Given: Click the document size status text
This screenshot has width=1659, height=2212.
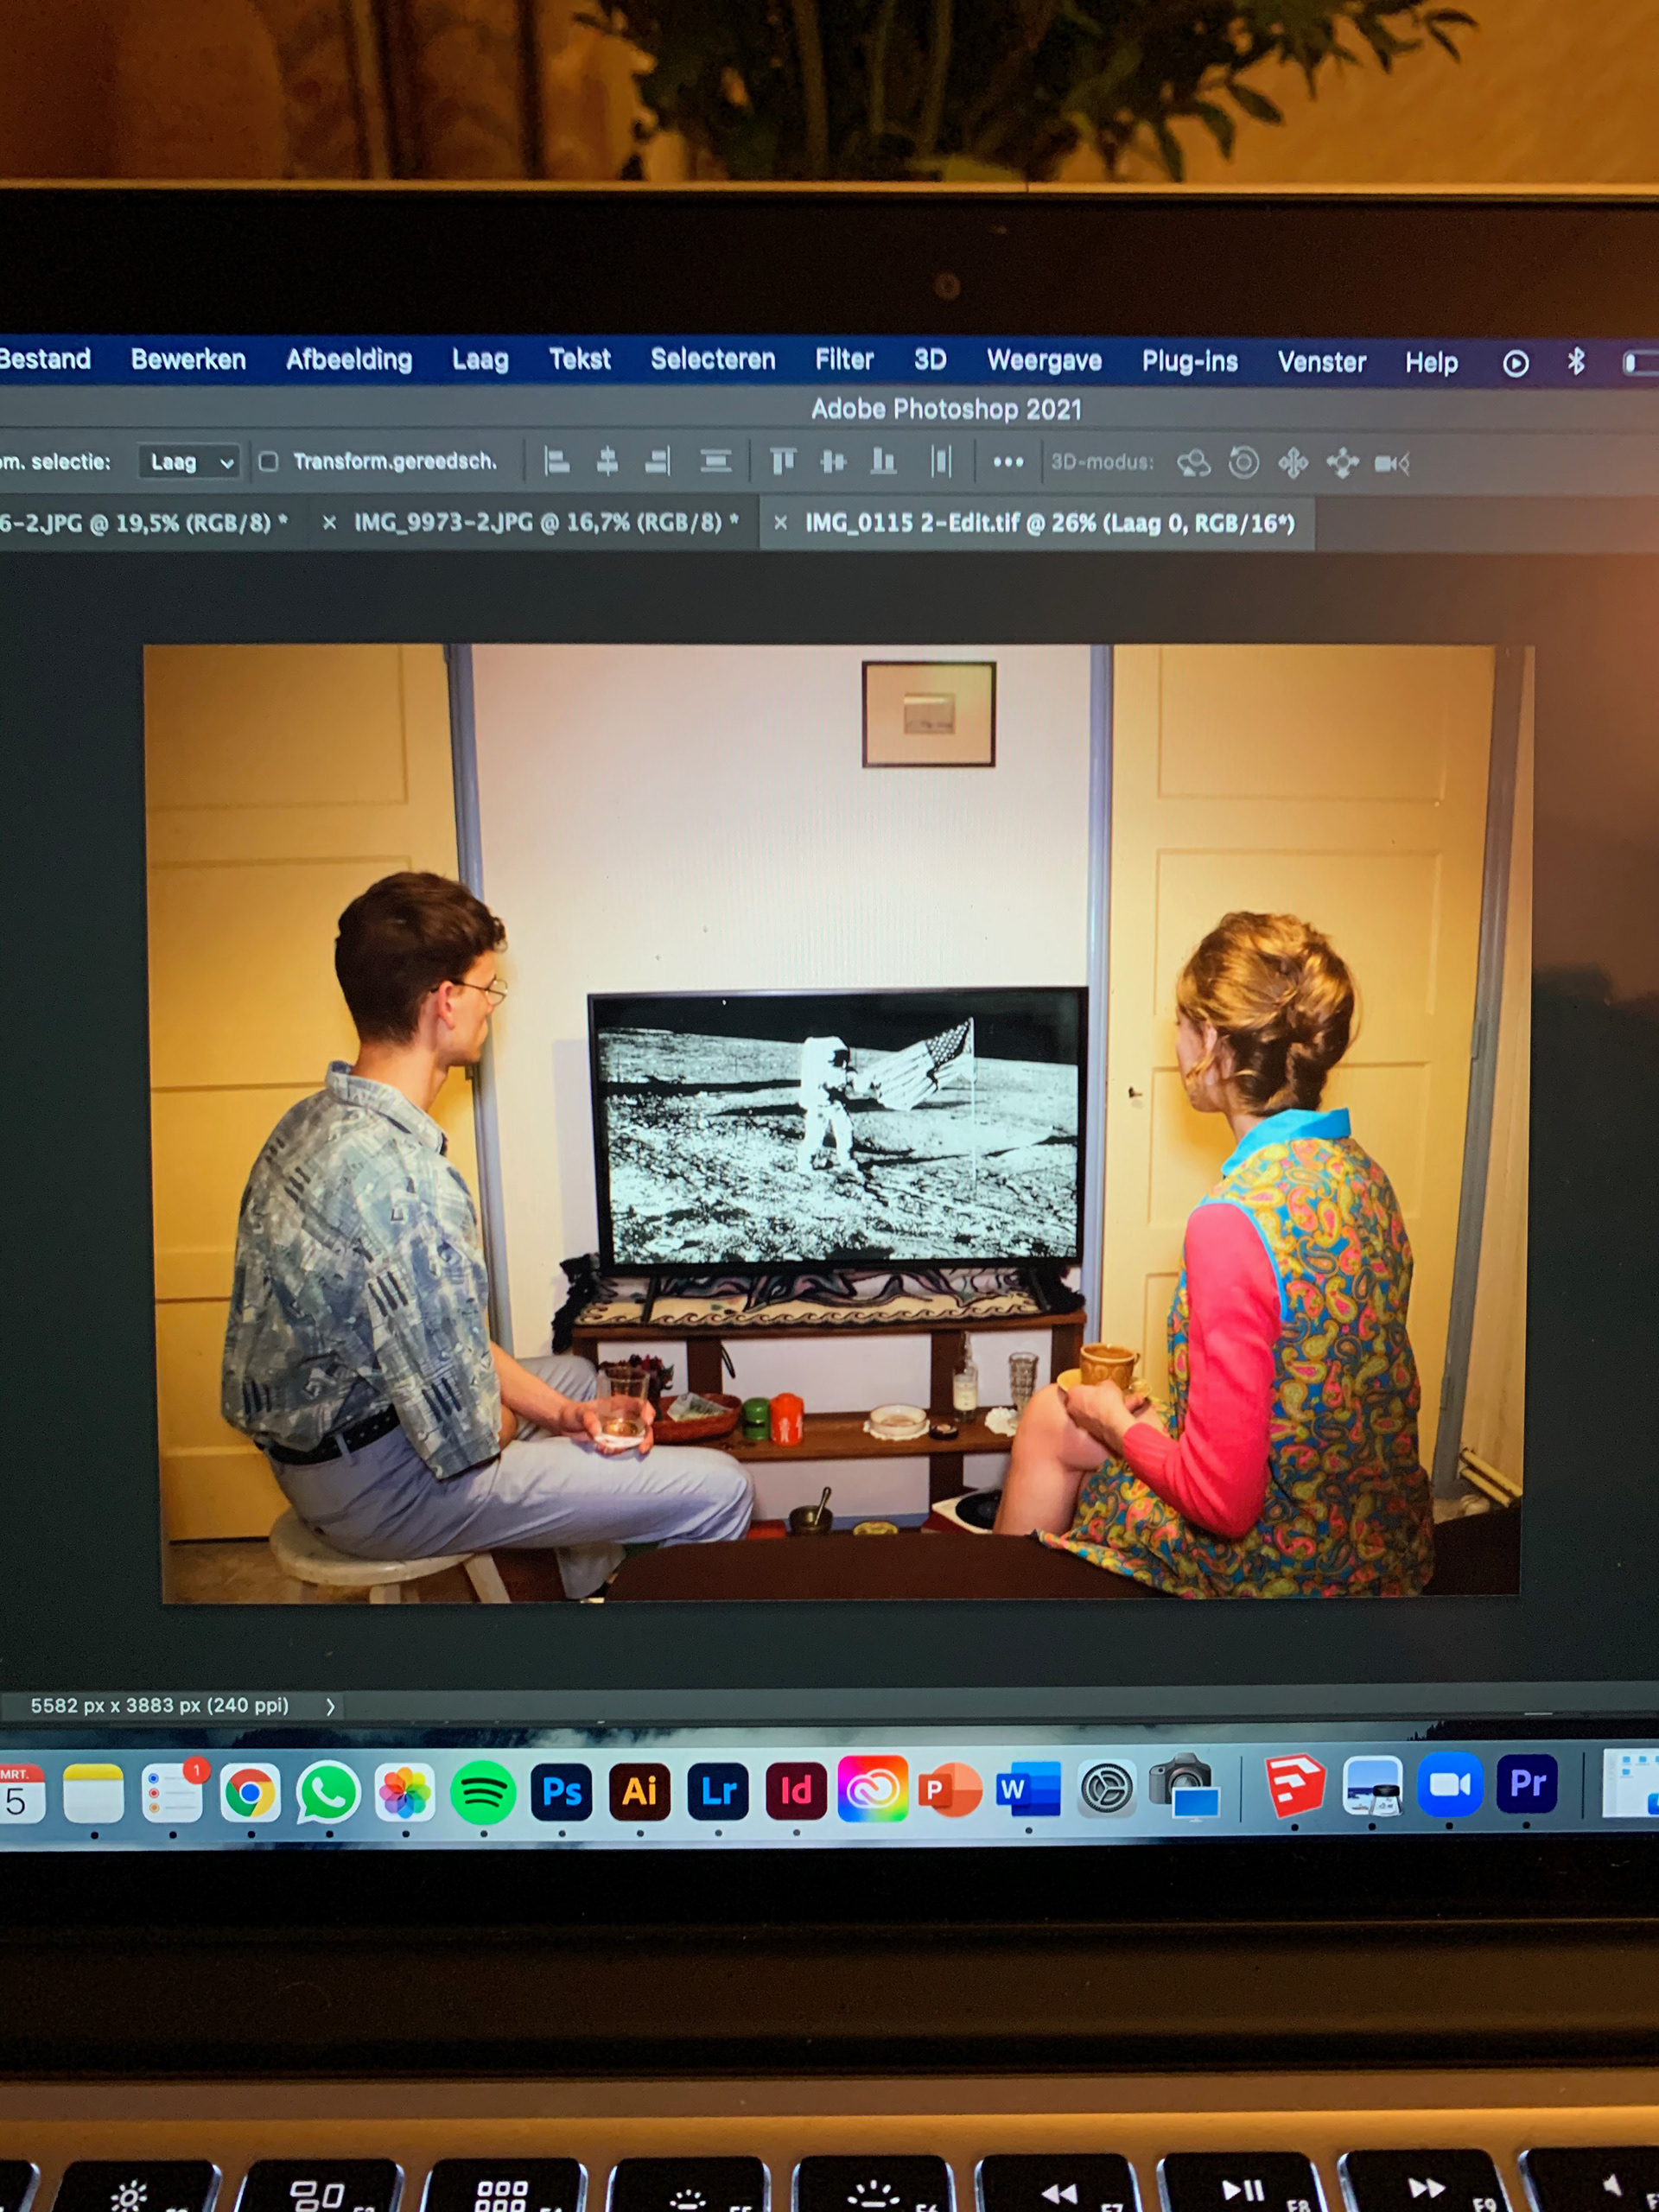Looking at the screenshot, I should 159,1705.
